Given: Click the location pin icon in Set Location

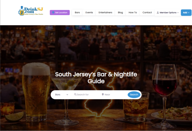Looking at the screenshot, I should point(53,12).
